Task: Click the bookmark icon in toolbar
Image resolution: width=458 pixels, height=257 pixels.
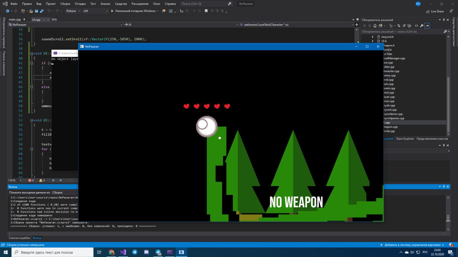Action: click(x=206, y=11)
